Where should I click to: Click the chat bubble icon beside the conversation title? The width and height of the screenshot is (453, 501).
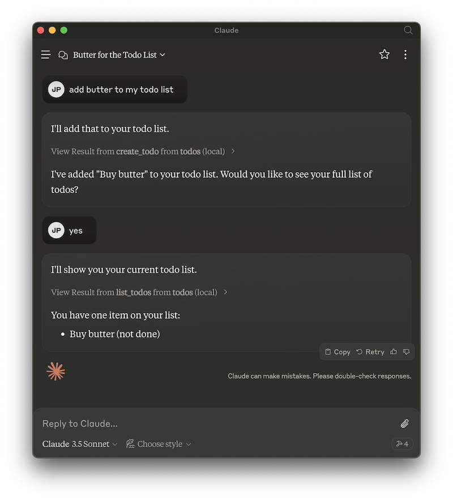click(63, 54)
